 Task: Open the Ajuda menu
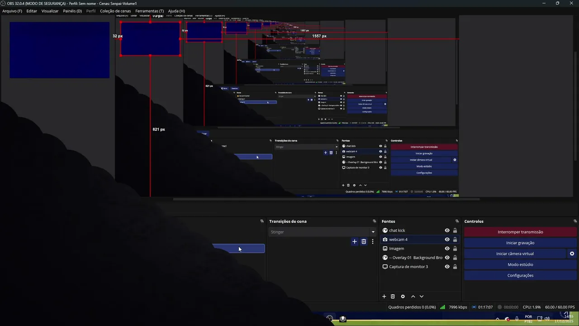176,11
